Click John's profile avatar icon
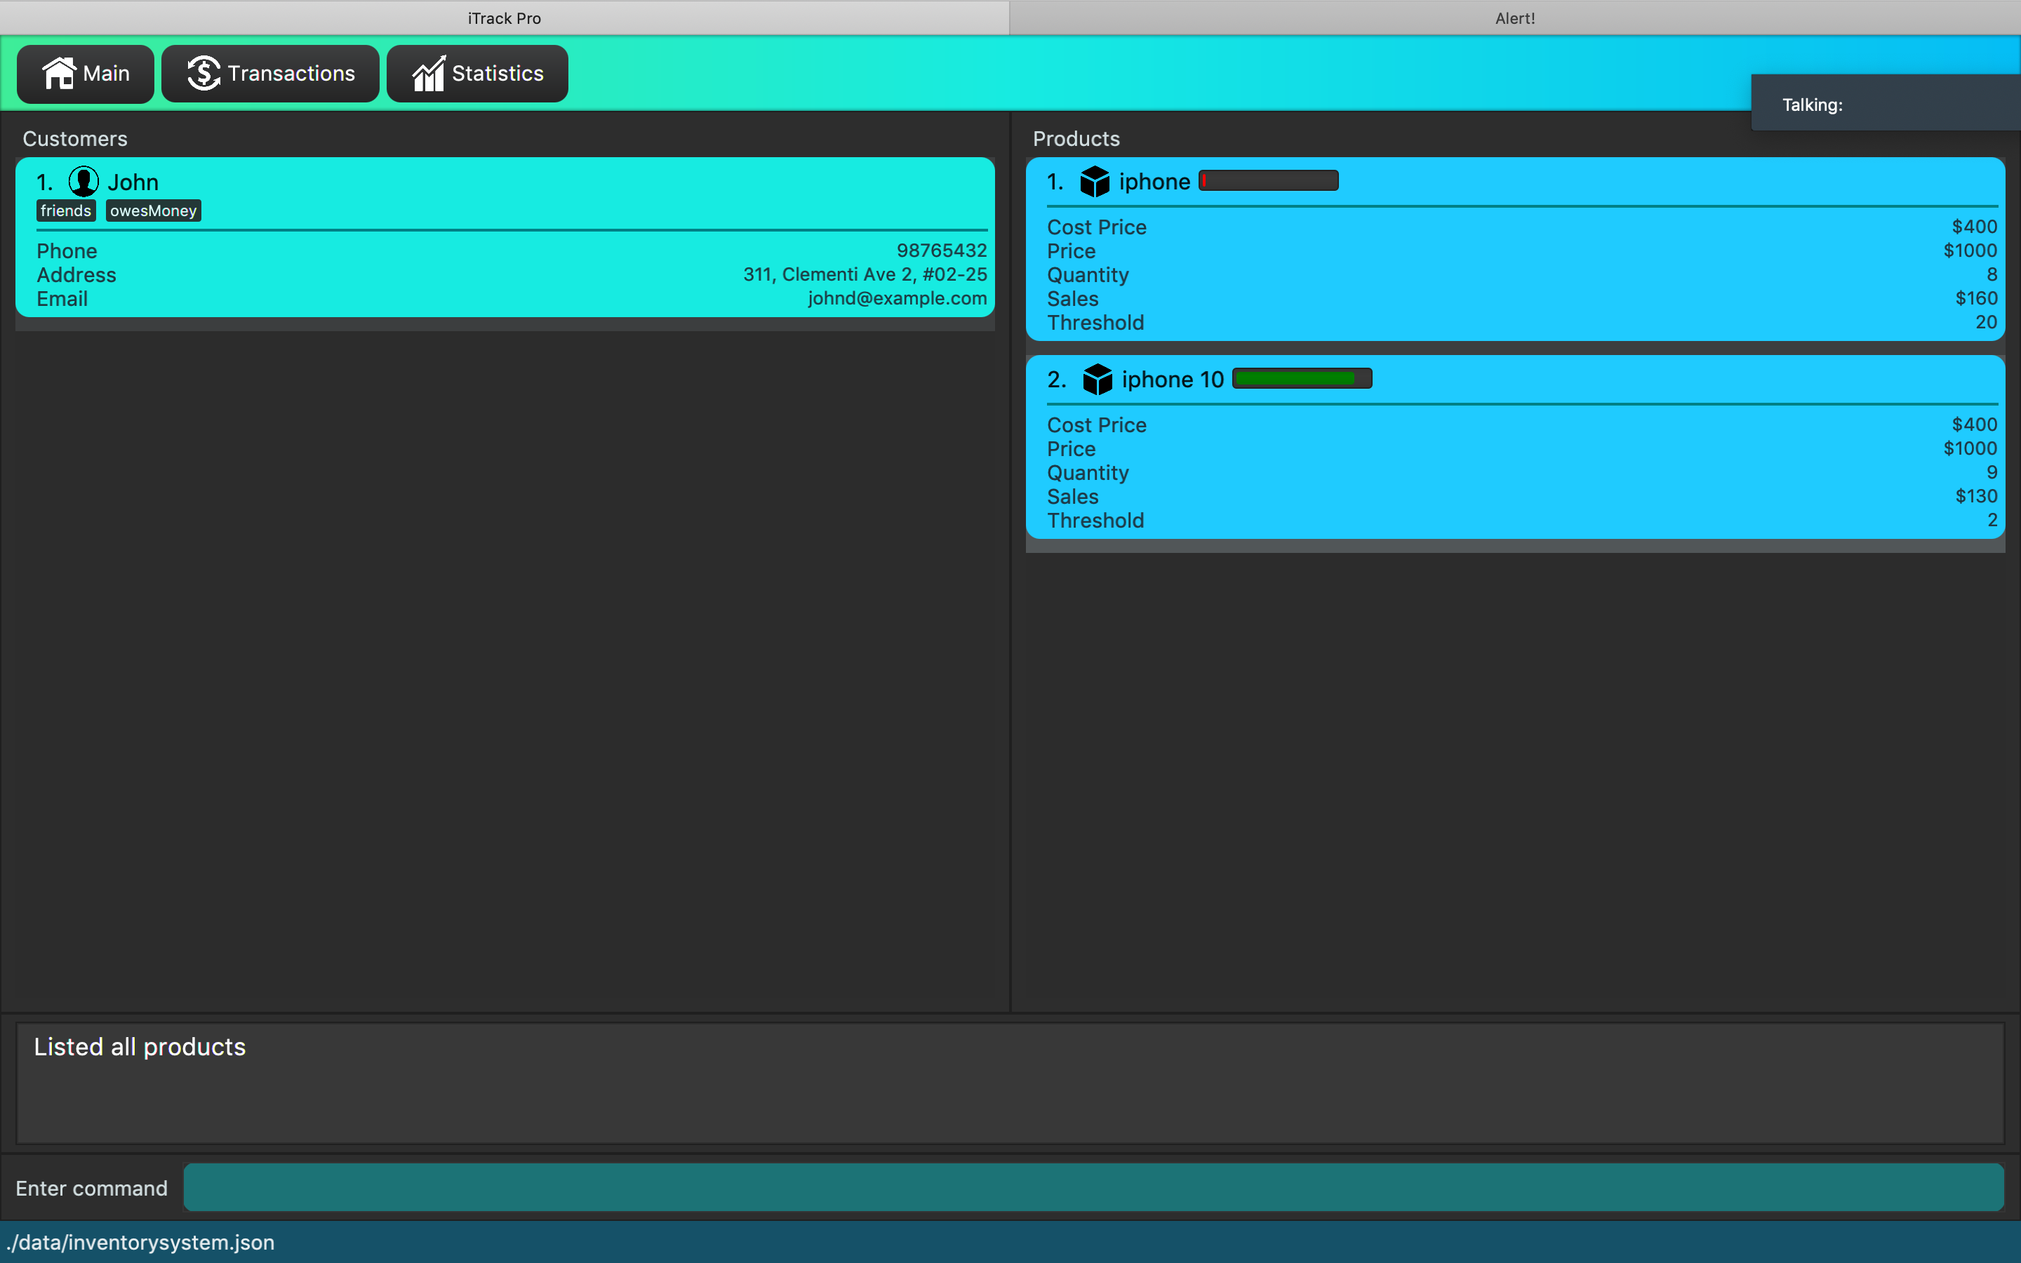The height and width of the screenshot is (1263, 2021). (x=84, y=181)
